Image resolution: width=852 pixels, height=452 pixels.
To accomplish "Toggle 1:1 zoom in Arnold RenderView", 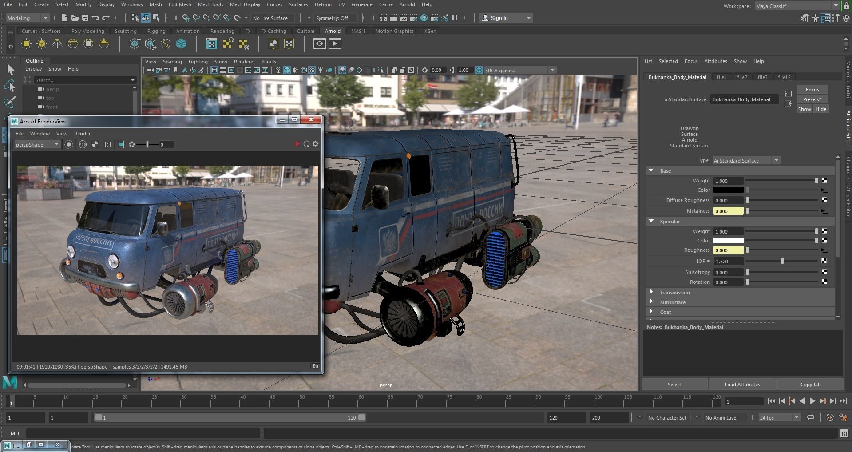I will pos(107,144).
